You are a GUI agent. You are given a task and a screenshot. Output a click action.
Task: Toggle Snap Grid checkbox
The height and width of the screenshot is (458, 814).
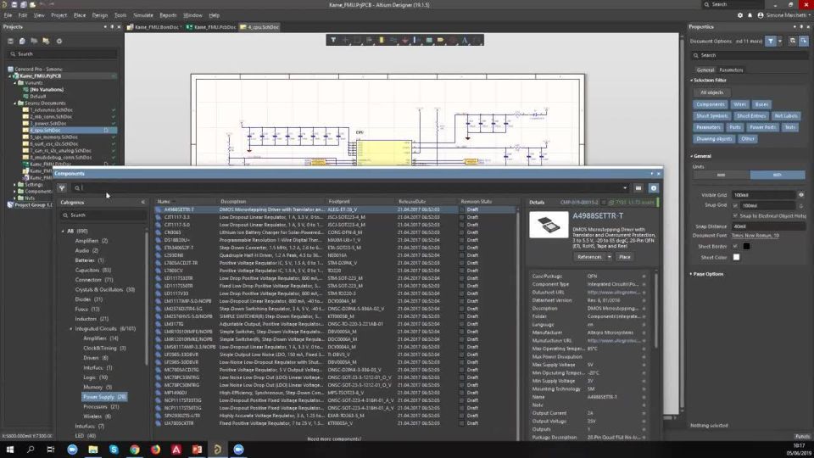click(735, 205)
